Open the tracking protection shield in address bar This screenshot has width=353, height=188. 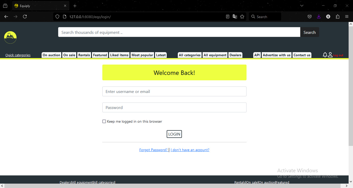pyautogui.click(x=57, y=16)
